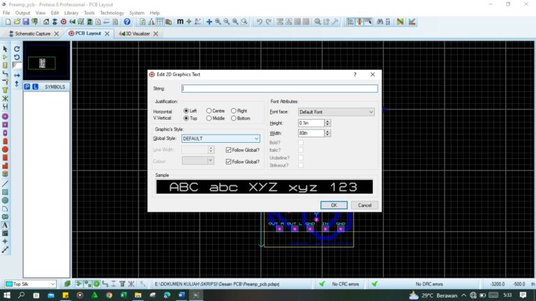The height and width of the screenshot is (301, 536).
Task: Switch to the Schematic Capture tab
Action: [33, 33]
